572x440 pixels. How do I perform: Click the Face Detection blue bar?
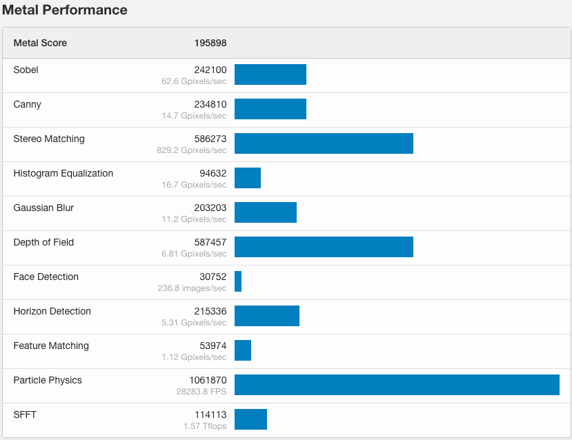[238, 281]
